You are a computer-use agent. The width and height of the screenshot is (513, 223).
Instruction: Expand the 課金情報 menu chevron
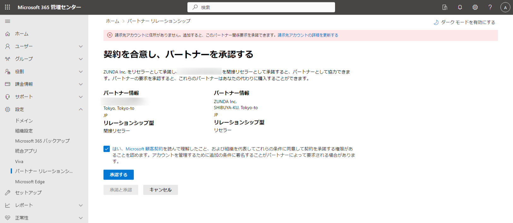click(x=81, y=84)
